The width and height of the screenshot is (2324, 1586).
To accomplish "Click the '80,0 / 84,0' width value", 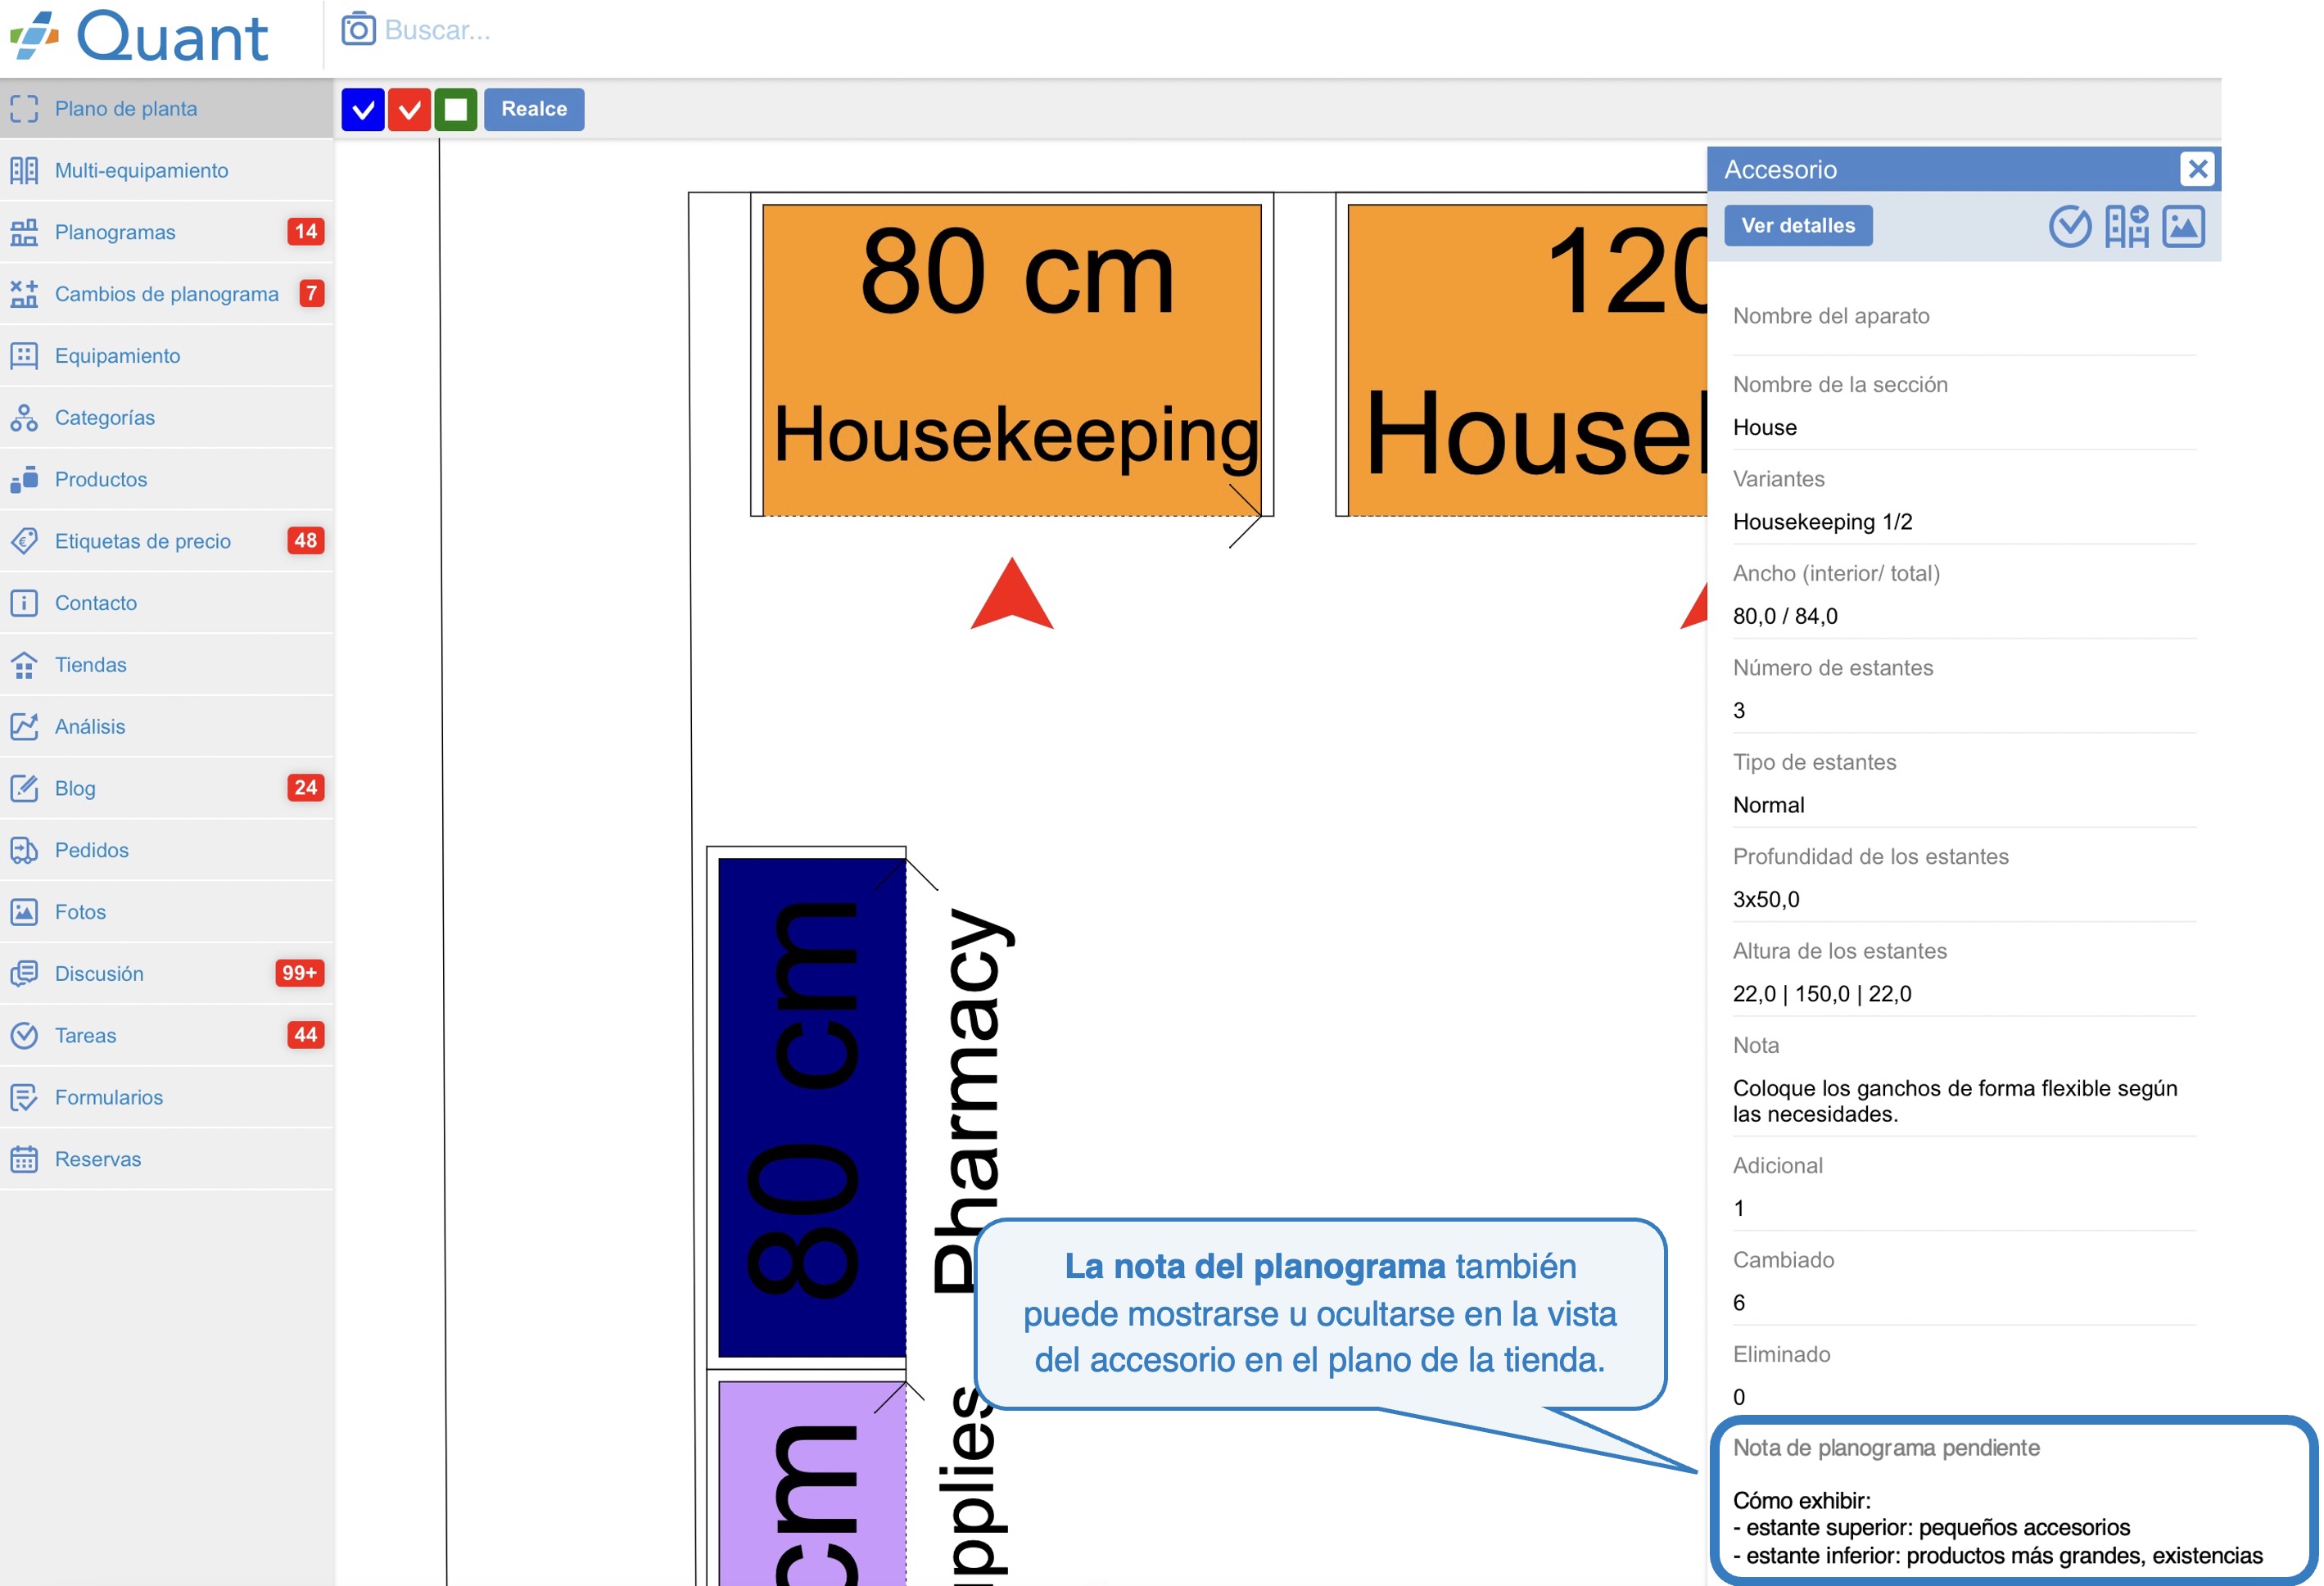I will 1785,616.
